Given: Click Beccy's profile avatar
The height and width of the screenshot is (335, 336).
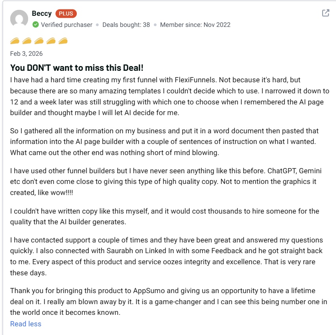Looking at the screenshot, I should coord(19,19).
